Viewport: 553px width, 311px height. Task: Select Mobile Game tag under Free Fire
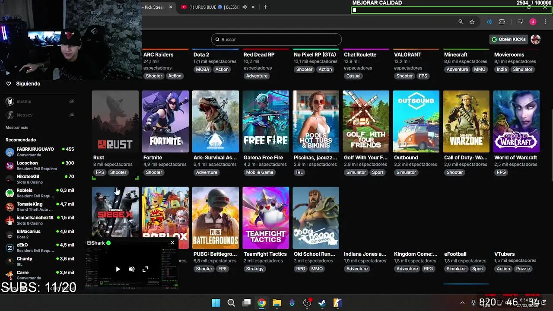260,172
